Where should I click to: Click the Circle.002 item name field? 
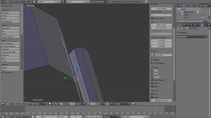coord(163,55)
